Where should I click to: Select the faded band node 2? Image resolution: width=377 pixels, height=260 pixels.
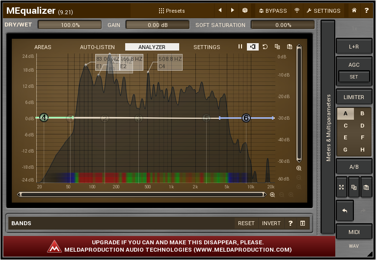(105, 118)
